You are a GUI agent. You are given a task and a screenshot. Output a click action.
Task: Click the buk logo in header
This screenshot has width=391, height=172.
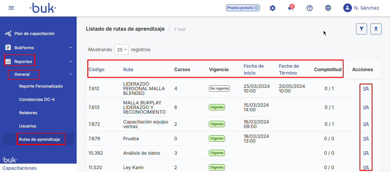43,8
